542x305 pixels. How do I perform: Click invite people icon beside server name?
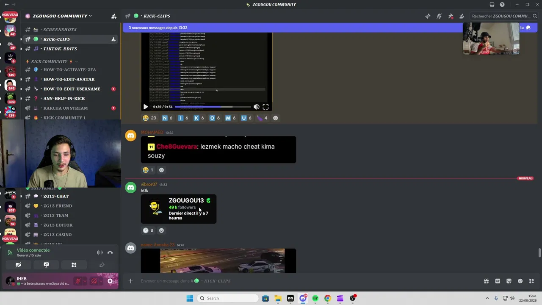click(114, 16)
